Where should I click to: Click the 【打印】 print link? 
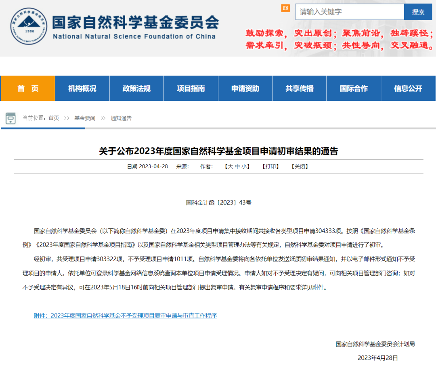pos(270,166)
